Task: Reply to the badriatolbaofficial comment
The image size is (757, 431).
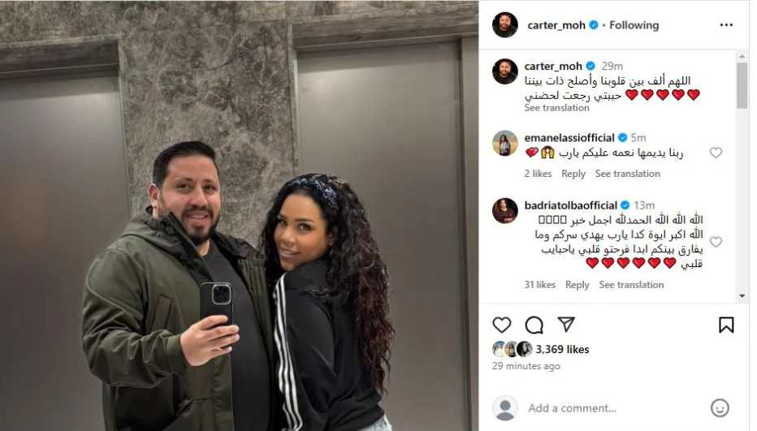Action: click(x=577, y=285)
